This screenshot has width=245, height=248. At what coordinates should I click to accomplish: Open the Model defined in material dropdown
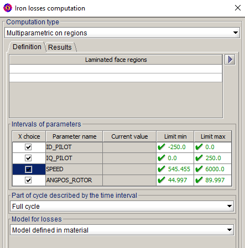coord(122,230)
